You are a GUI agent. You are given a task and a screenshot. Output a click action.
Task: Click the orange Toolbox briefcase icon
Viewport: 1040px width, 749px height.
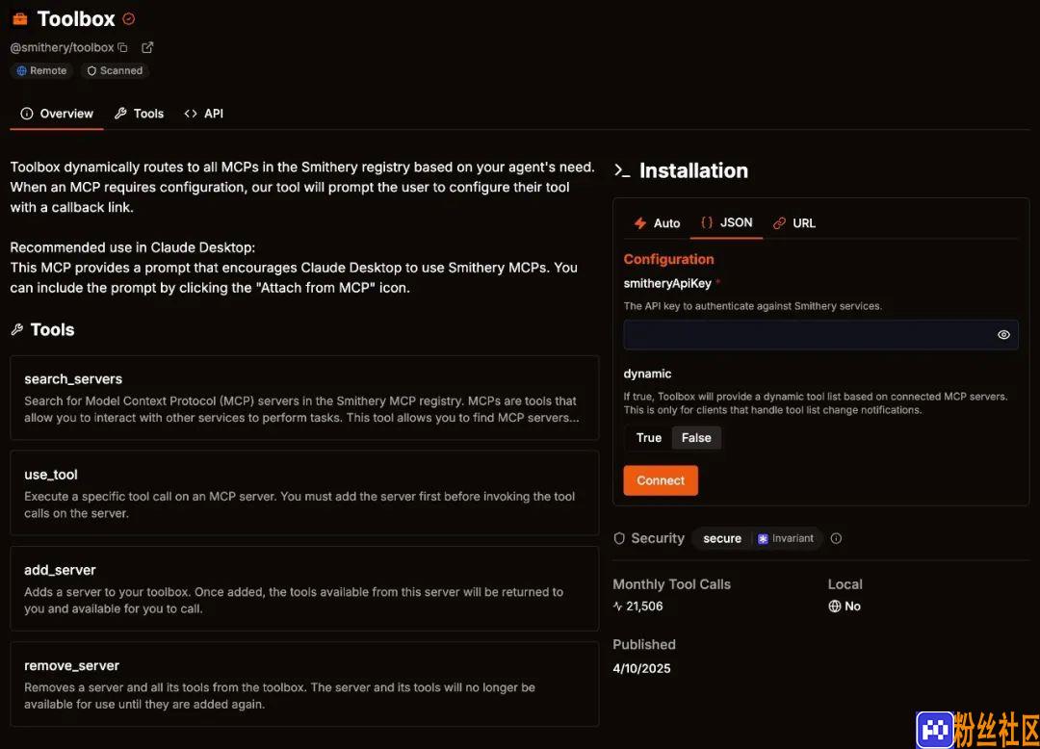click(x=20, y=19)
